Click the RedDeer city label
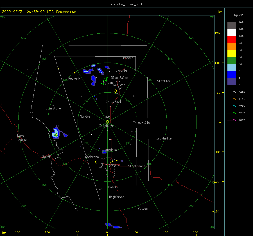The width and height of the screenshot is (253, 236). pos(119,85)
